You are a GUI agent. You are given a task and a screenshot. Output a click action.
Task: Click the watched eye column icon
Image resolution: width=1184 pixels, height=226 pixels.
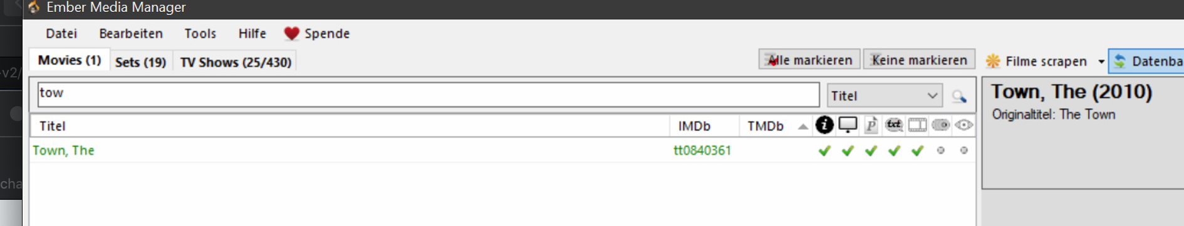[x=963, y=125]
